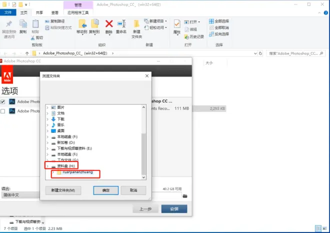The width and height of the screenshot is (330, 233).
Task: Expand the 图片 node in folder tree
Action: pos(47,107)
